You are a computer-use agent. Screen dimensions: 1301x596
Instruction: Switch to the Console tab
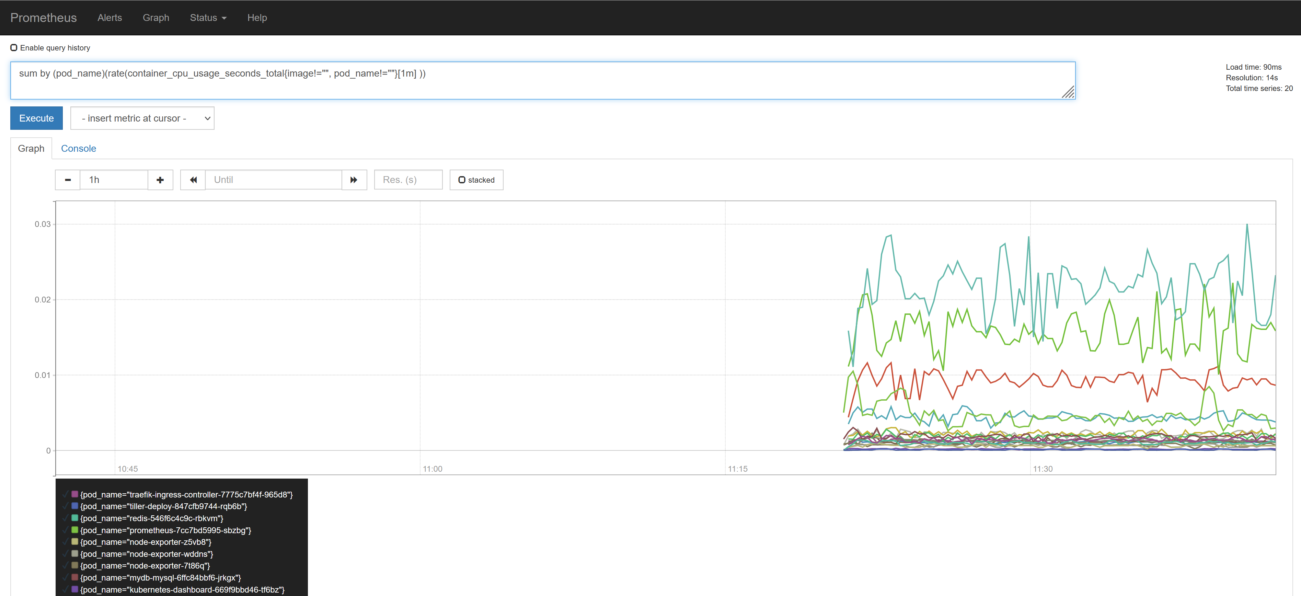(78, 149)
